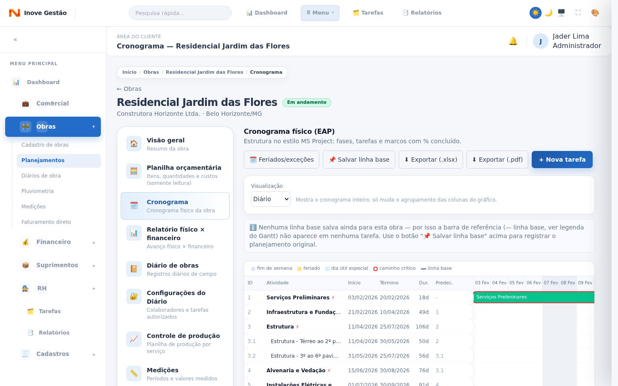Image resolution: width=618 pixels, height=386 pixels.
Task: Open Tarefas in top navigation
Action: pos(368,13)
